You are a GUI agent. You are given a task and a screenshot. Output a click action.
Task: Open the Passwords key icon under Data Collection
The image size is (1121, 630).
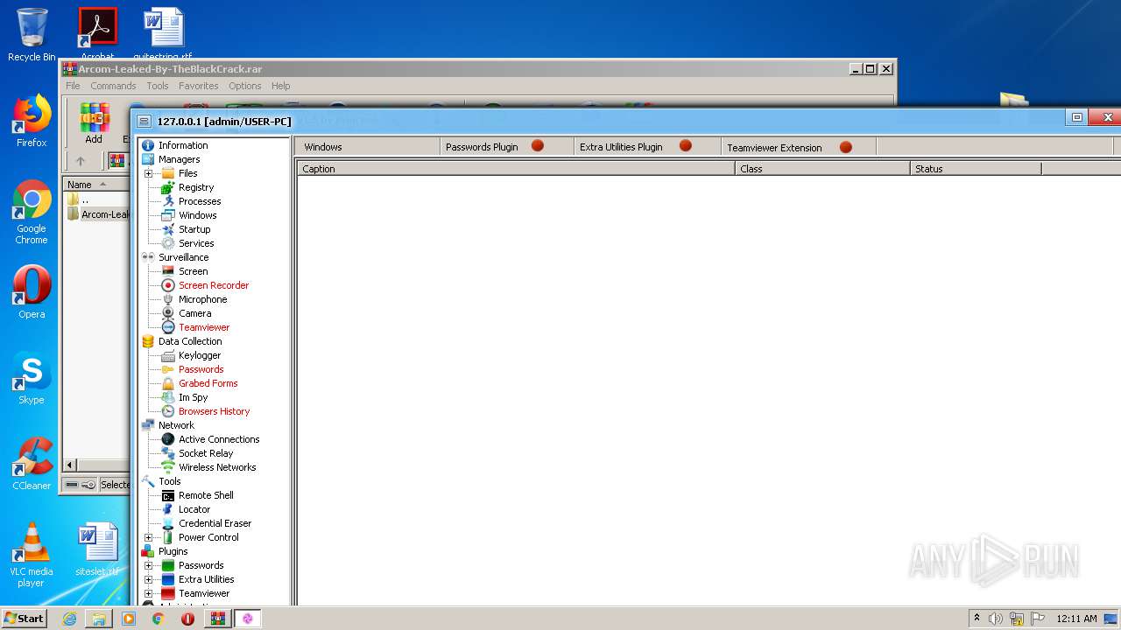168,369
